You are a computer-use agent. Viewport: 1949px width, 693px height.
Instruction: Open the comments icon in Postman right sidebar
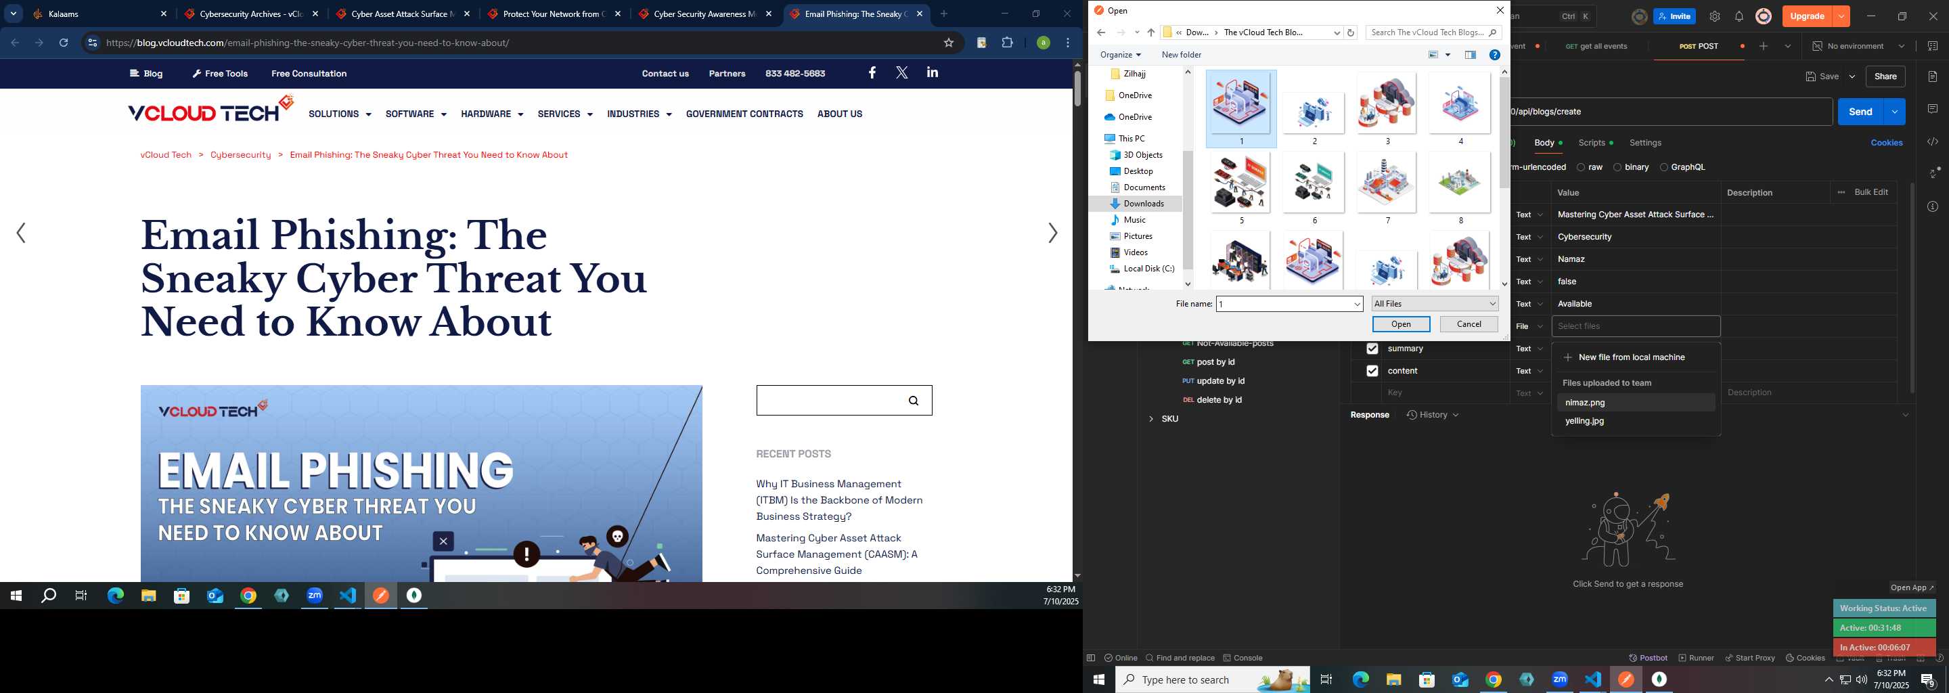coord(1932,109)
